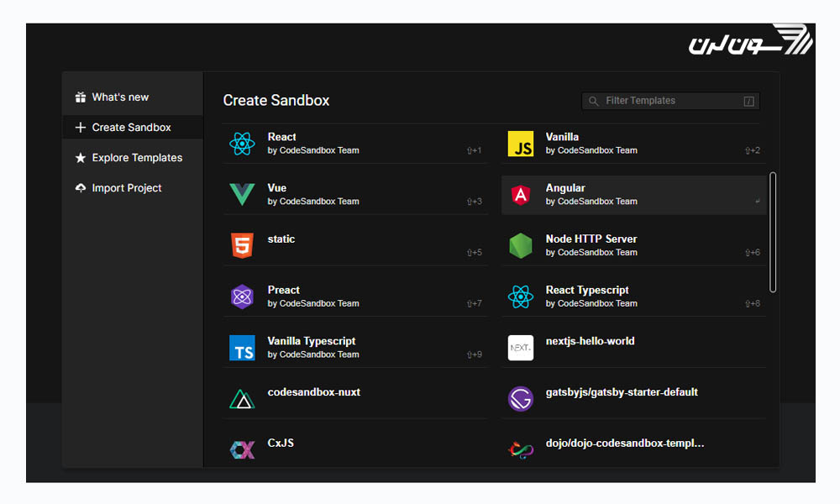Click the purple Gatsby logo icon
The image size is (840, 504).
[521, 399]
